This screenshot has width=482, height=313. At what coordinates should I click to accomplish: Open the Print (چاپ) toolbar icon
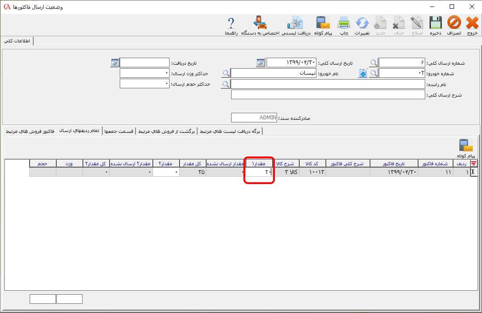point(344,25)
